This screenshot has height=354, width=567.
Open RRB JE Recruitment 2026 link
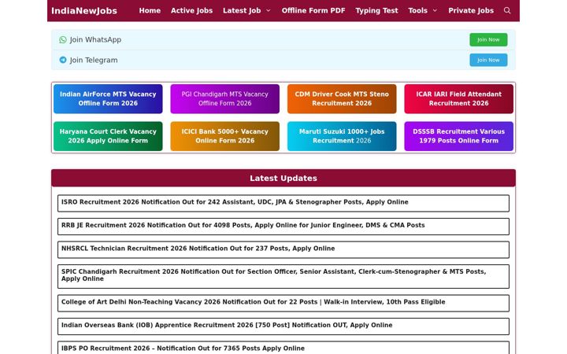click(x=243, y=225)
